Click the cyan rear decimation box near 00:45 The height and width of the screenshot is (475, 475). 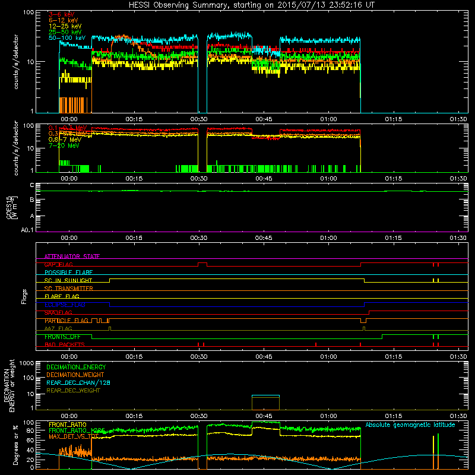265,403
